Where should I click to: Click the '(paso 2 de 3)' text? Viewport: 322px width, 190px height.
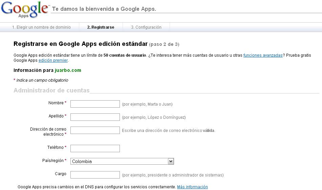(164, 44)
